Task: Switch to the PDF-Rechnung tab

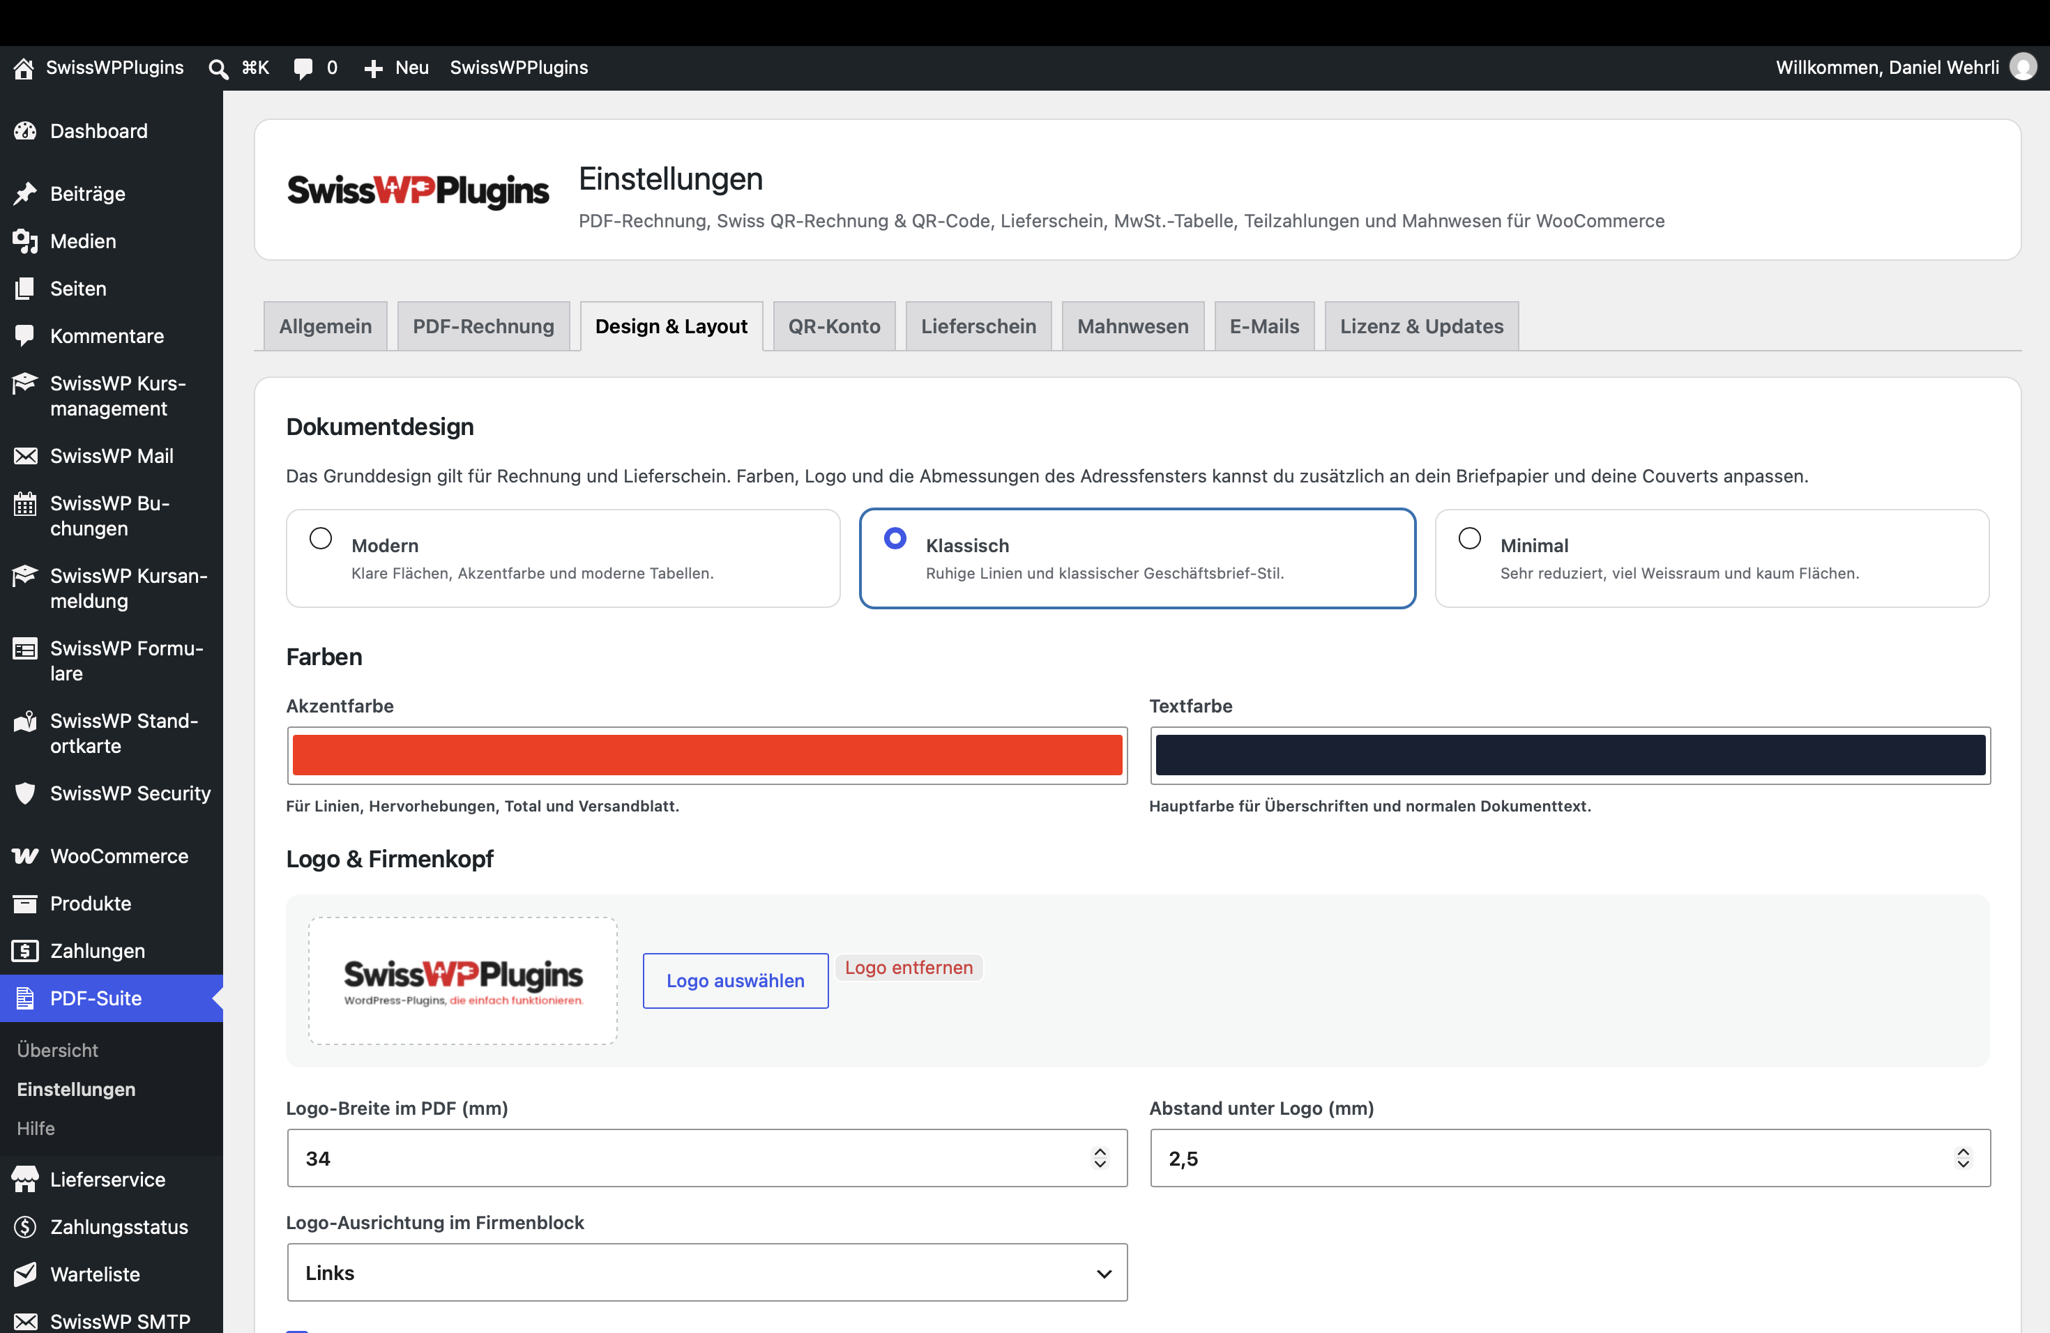Action: coord(483,326)
